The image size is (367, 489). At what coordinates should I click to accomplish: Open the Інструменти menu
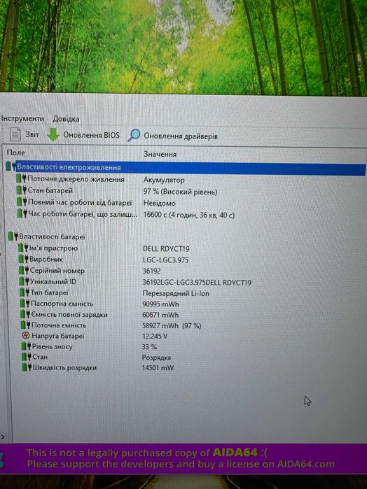point(22,118)
